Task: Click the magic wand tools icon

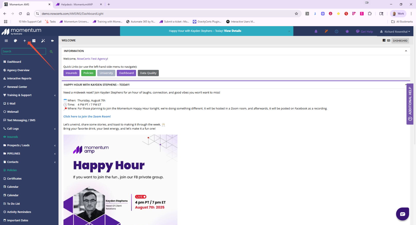Action: click(43, 41)
